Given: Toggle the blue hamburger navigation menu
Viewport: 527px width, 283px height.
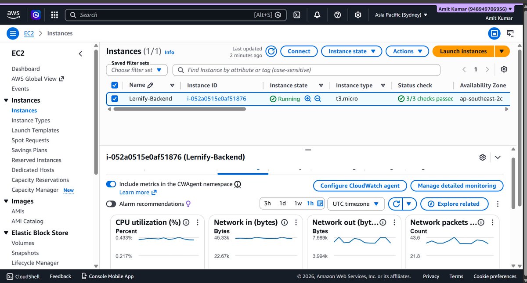Looking at the screenshot, I should tap(13, 33).
